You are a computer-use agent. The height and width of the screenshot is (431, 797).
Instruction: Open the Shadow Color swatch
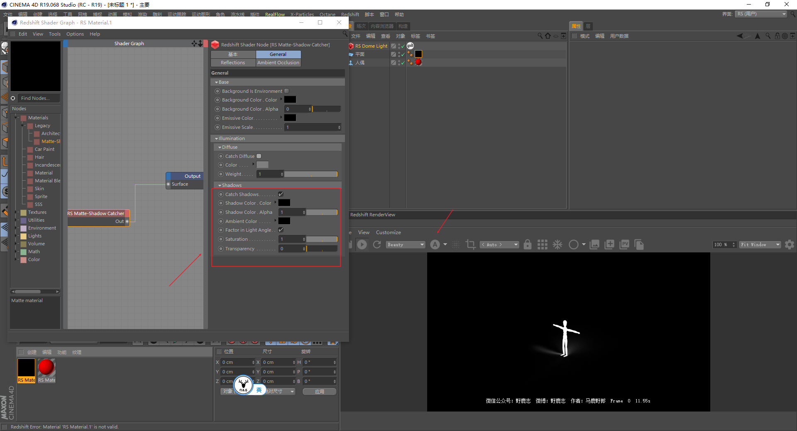(x=284, y=203)
